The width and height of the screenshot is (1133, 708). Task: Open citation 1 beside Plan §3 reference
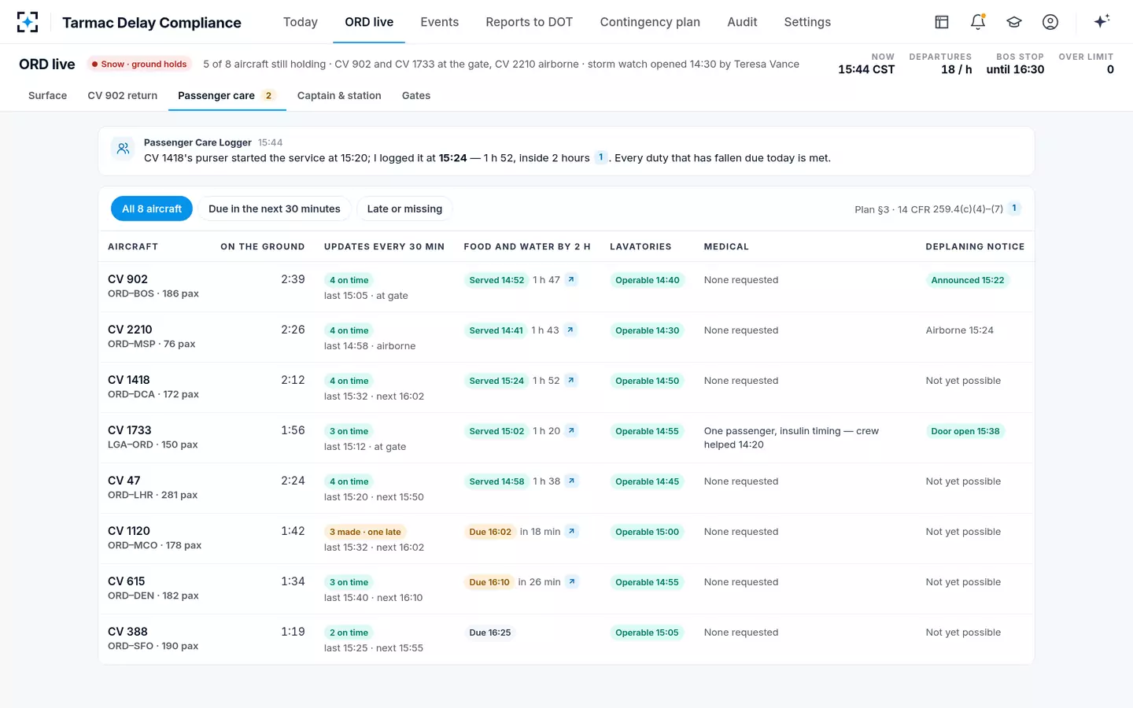click(1014, 208)
